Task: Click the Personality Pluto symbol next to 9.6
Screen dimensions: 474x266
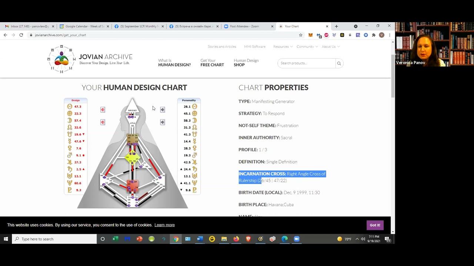Action: pyautogui.click(x=194, y=190)
